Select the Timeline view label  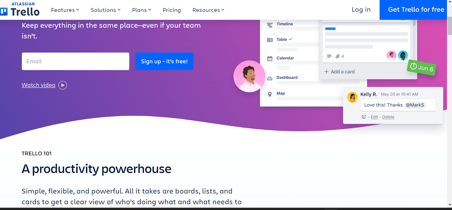point(285,24)
